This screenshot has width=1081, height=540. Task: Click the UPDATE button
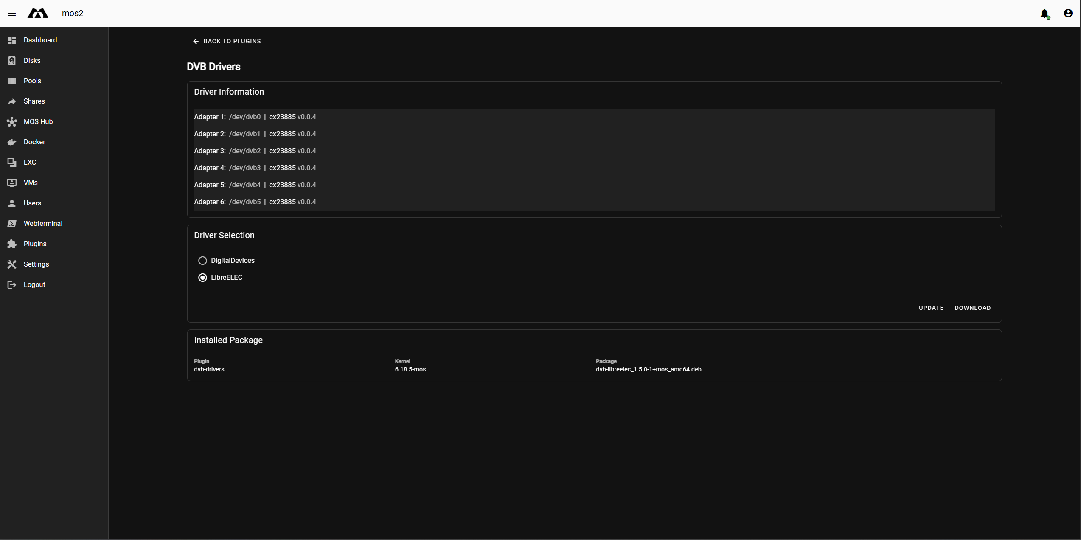[x=931, y=307]
